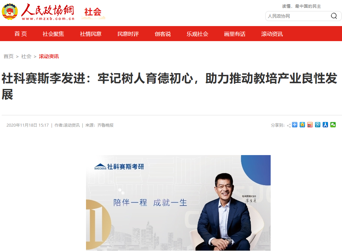
Task: Click 社会 in the breadcrumb trail
Action: (x=26, y=56)
